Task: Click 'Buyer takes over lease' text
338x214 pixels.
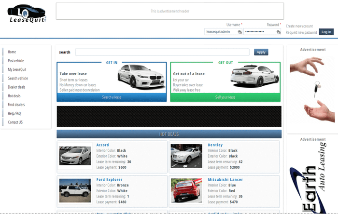Action: [x=188, y=85]
